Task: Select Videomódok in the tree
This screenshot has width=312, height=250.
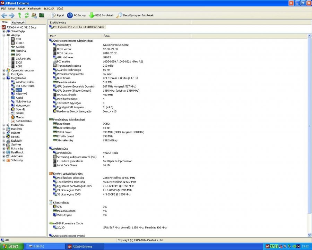Action: coord(23,106)
